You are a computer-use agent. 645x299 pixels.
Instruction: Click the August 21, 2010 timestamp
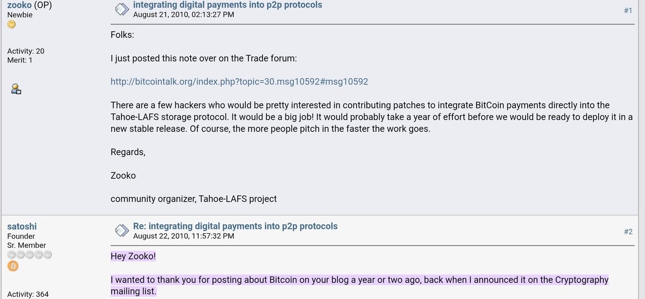[183, 15]
